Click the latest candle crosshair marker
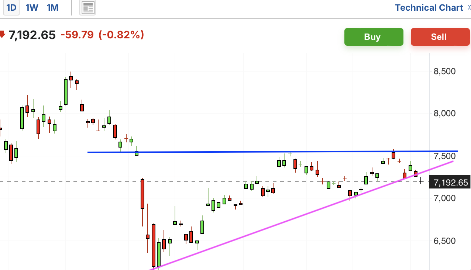This screenshot has width=471, height=270. (421, 181)
